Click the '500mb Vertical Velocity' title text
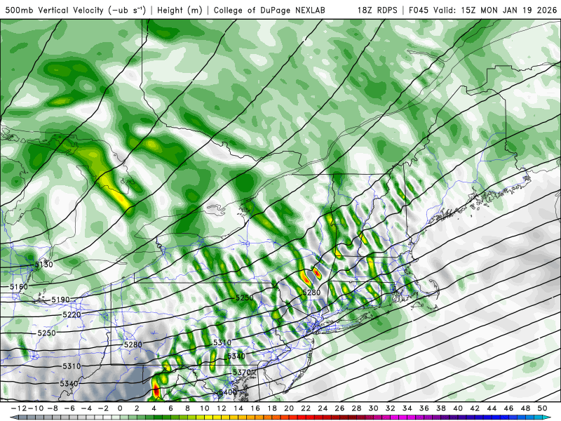The image size is (561, 421). (x=55, y=10)
